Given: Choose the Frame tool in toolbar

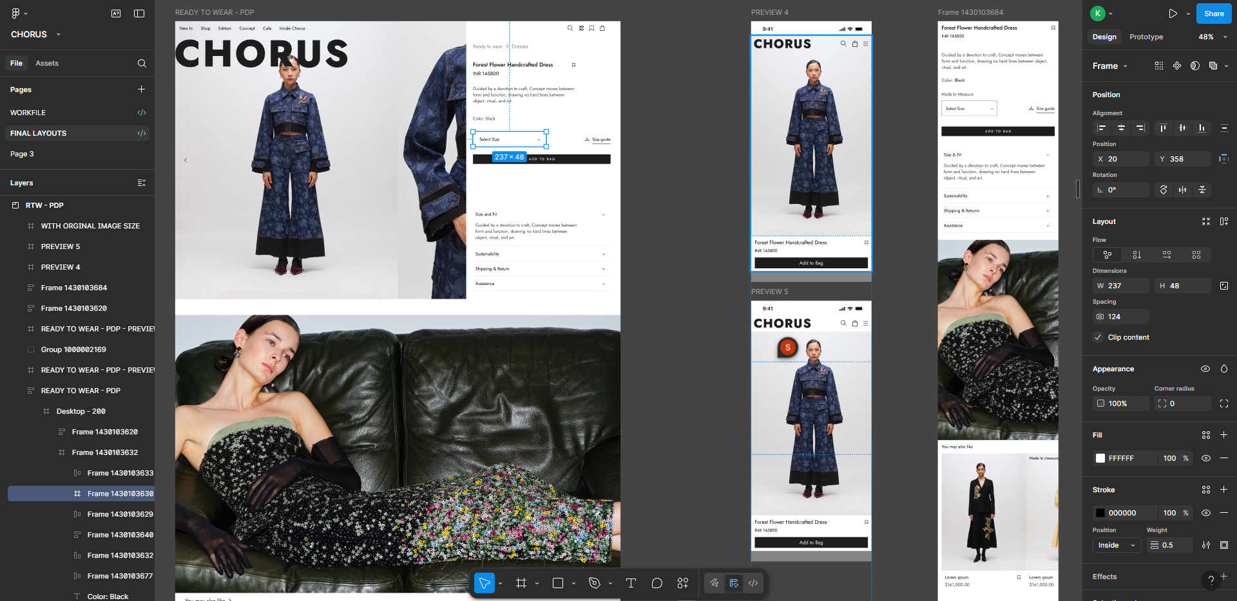Looking at the screenshot, I should [x=521, y=583].
